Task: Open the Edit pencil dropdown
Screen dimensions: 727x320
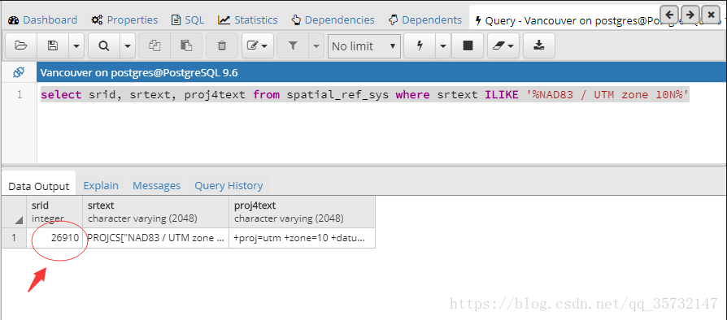Action: point(257,45)
